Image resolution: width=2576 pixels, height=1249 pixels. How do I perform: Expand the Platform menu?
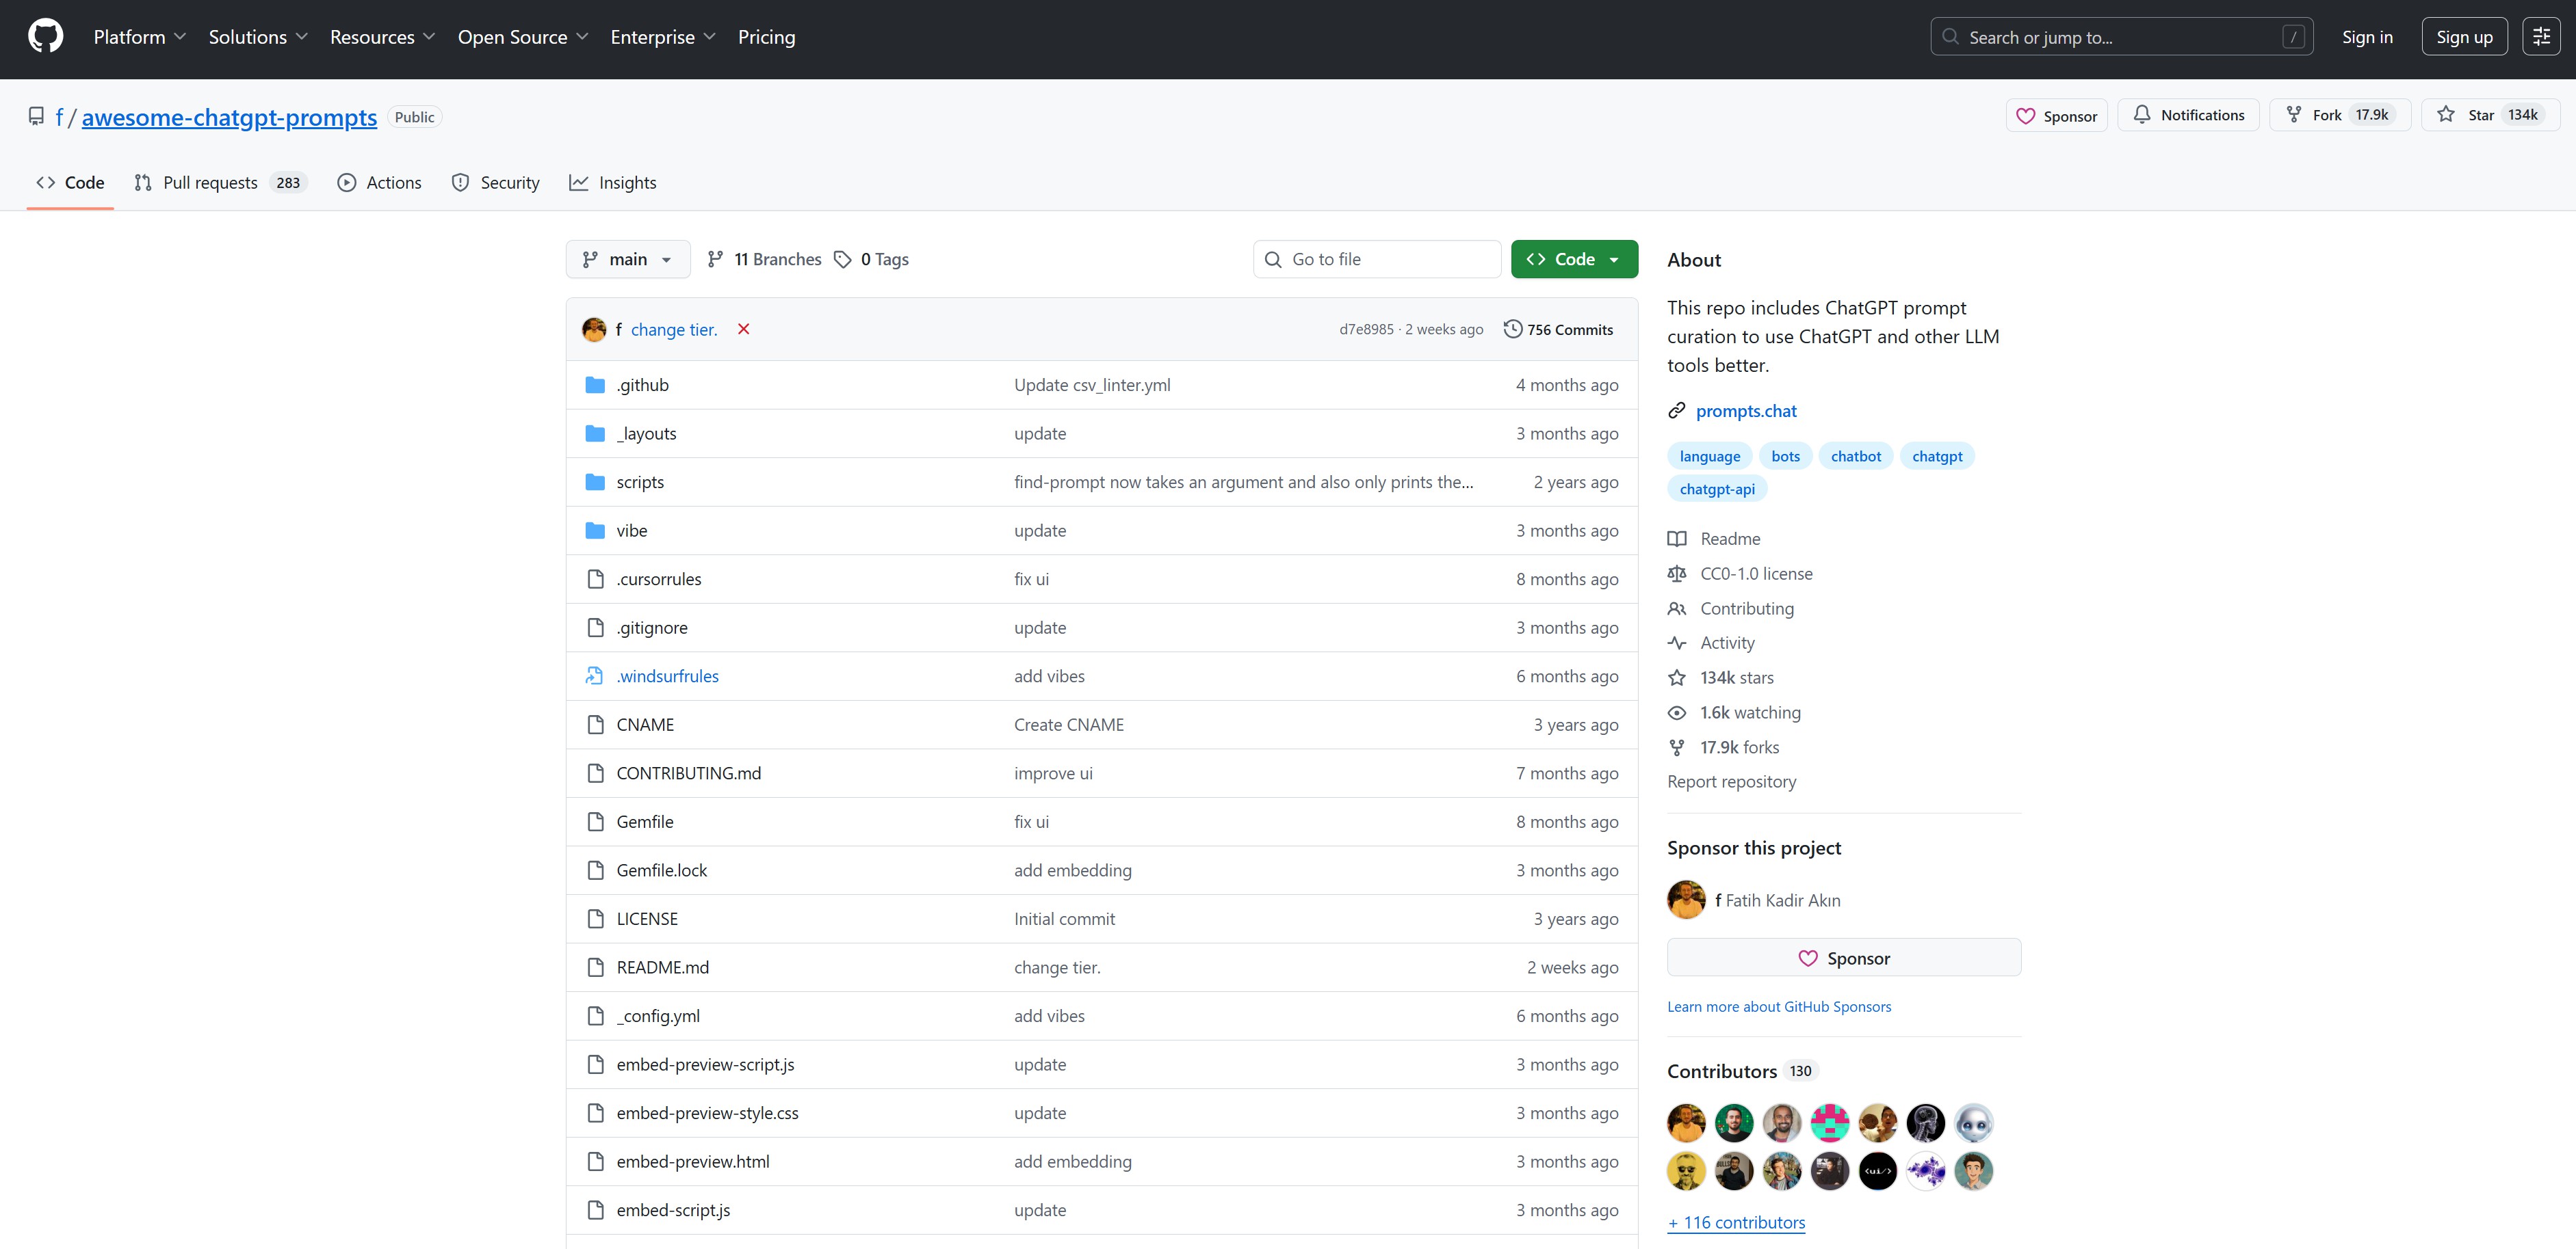139,37
